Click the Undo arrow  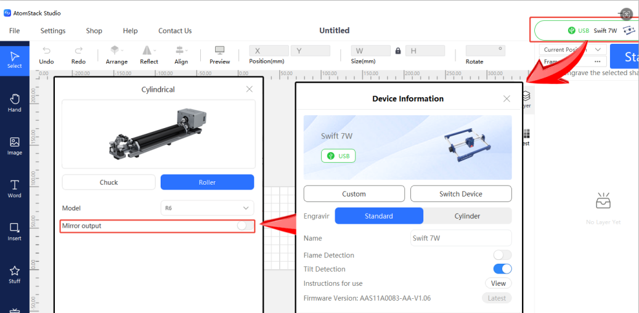(x=46, y=51)
